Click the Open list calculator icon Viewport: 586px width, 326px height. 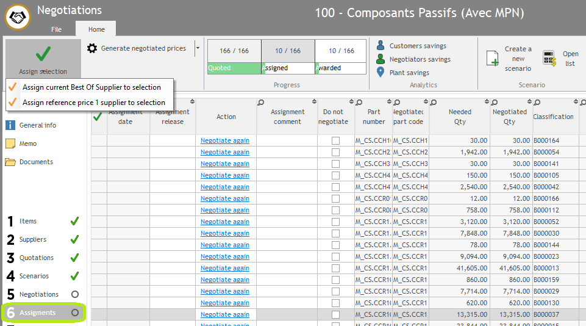[x=549, y=59]
